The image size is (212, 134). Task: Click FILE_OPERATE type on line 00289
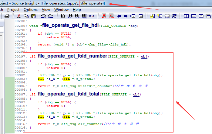113,26
